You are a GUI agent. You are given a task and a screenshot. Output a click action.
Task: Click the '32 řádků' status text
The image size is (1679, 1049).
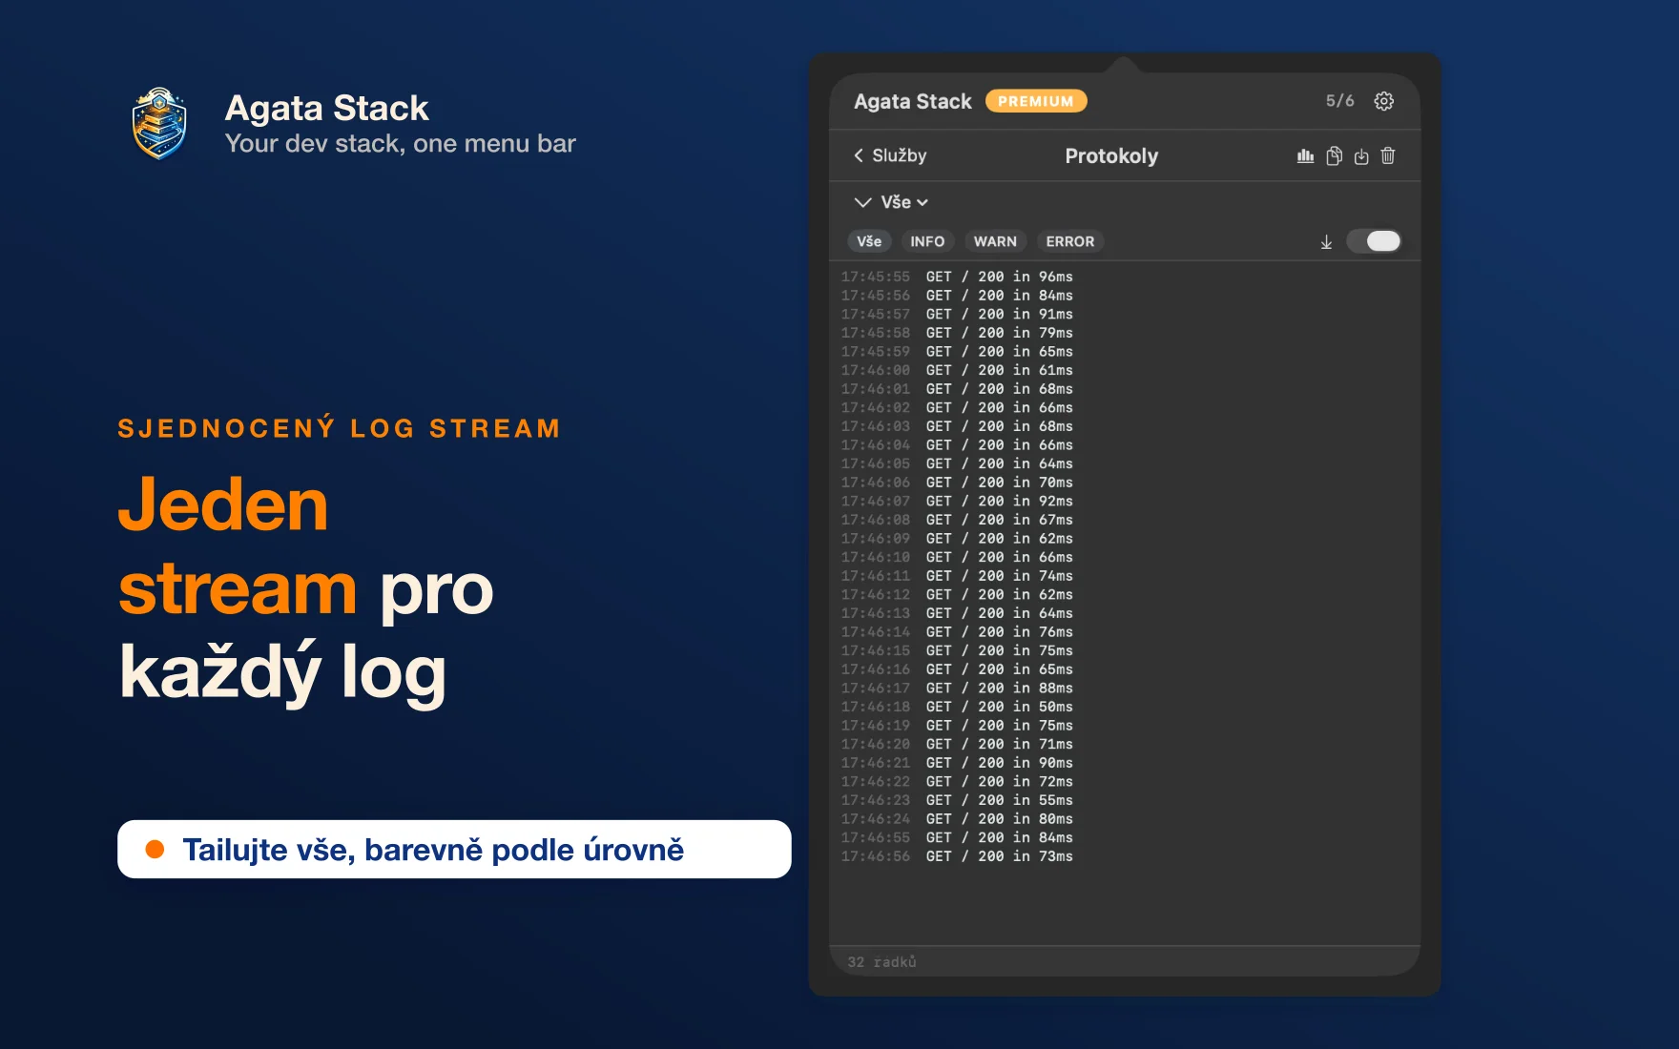(881, 962)
